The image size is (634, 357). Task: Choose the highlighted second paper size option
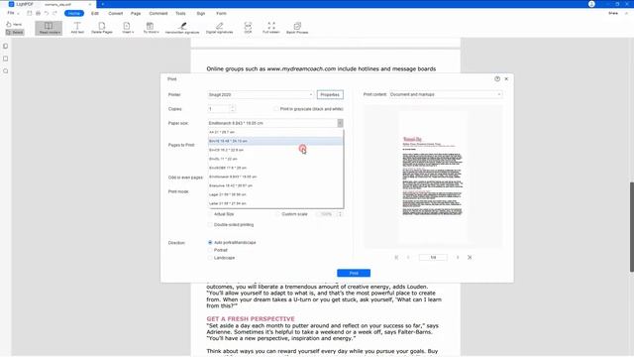[275, 141]
